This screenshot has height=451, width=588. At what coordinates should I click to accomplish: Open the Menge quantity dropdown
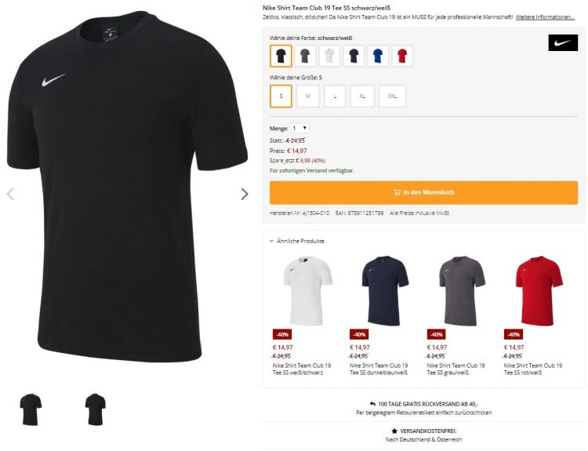[x=299, y=129]
